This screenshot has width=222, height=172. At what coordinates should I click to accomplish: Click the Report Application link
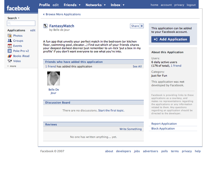[164, 124]
